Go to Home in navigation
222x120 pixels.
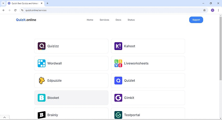coord(90,20)
